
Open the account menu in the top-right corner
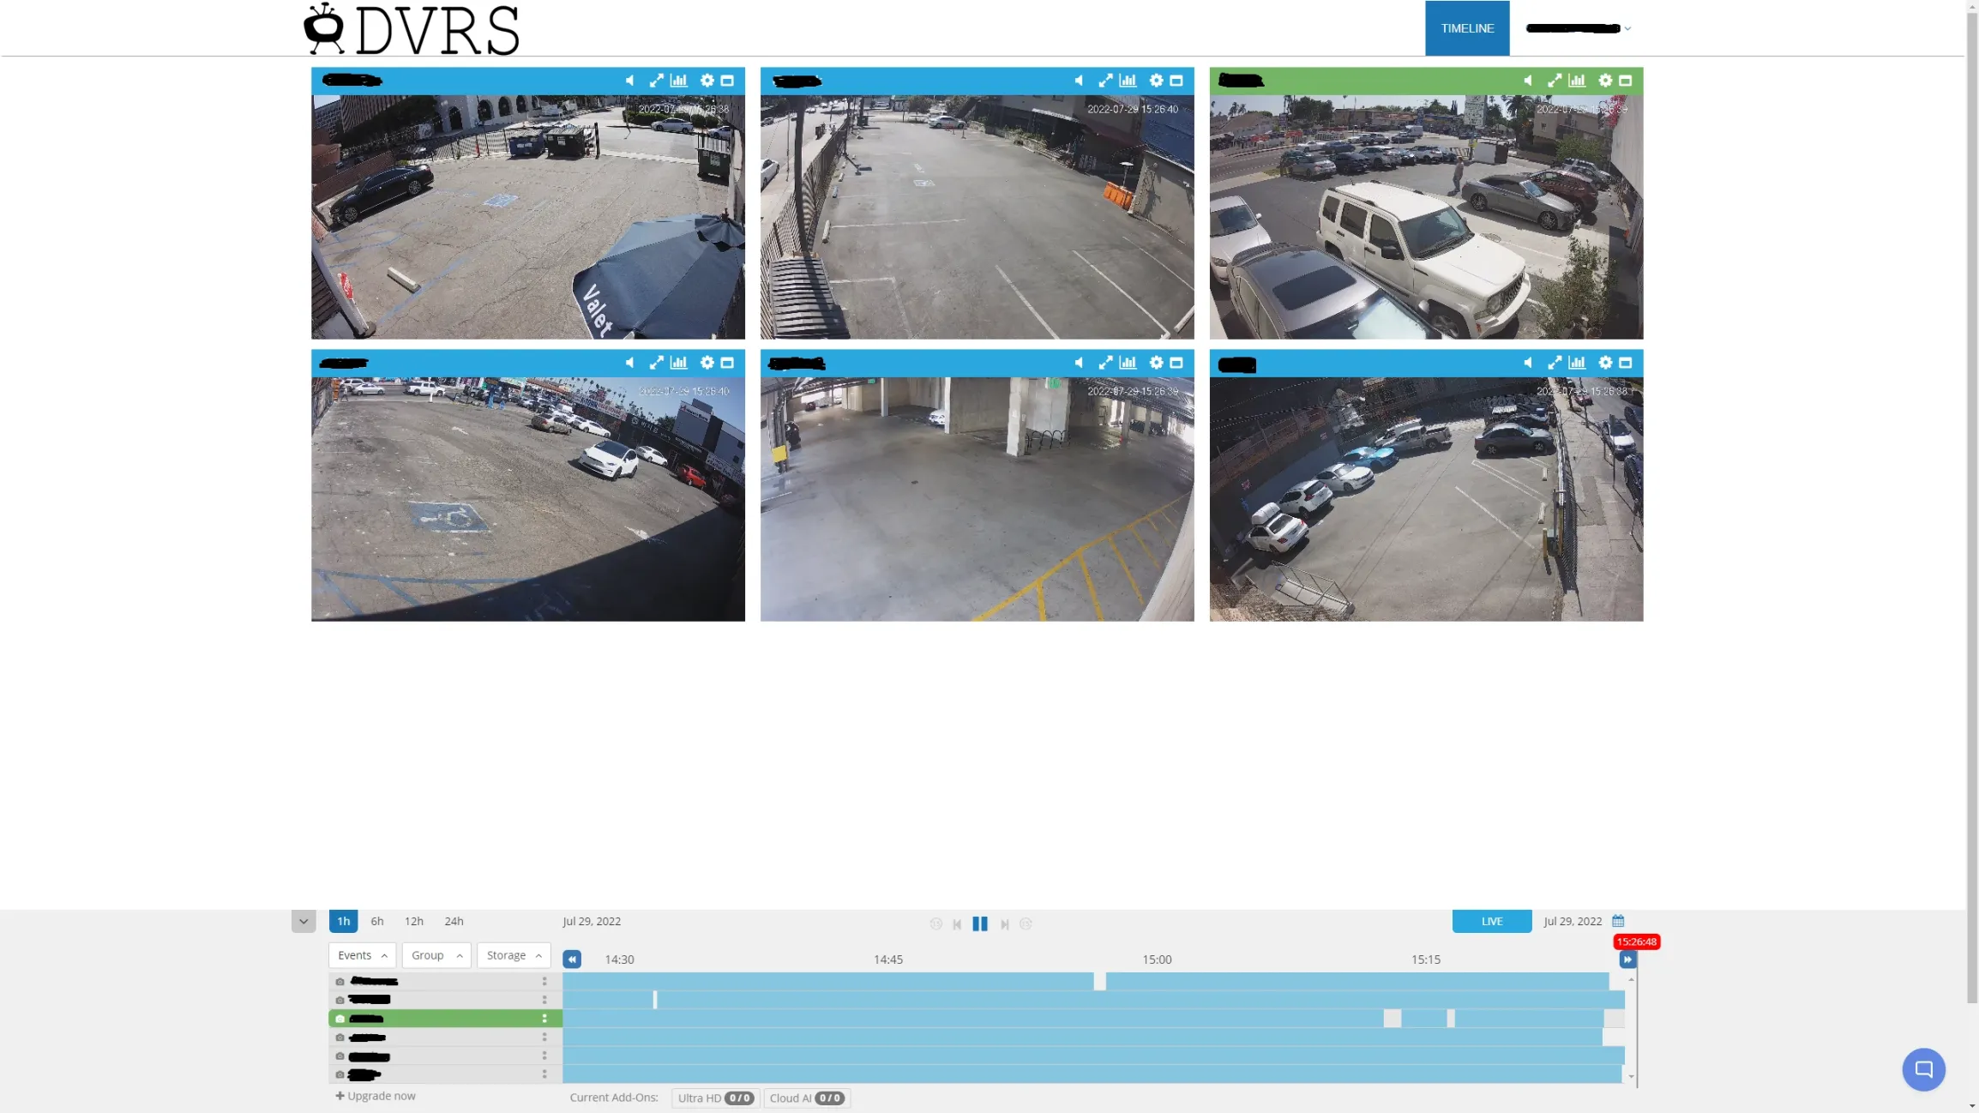pyautogui.click(x=1578, y=27)
